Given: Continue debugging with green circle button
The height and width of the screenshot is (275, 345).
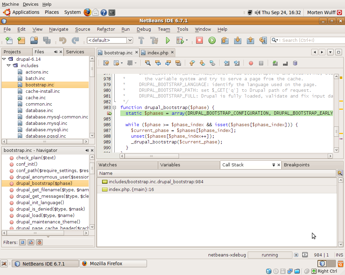Looking at the screenshot, I should tap(212, 40).
